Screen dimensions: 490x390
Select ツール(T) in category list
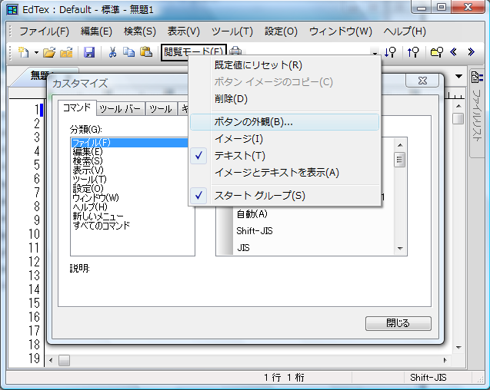90,180
